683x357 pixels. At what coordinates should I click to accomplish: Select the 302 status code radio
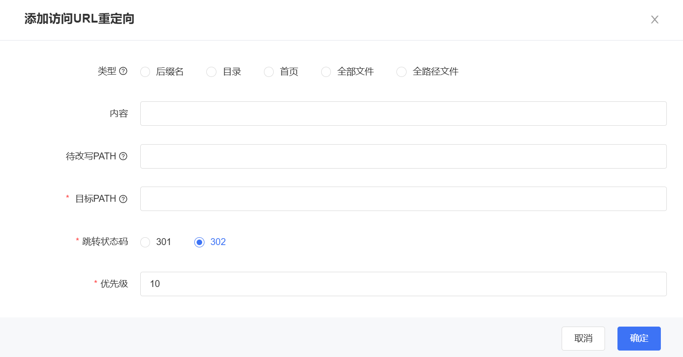[199, 242]
